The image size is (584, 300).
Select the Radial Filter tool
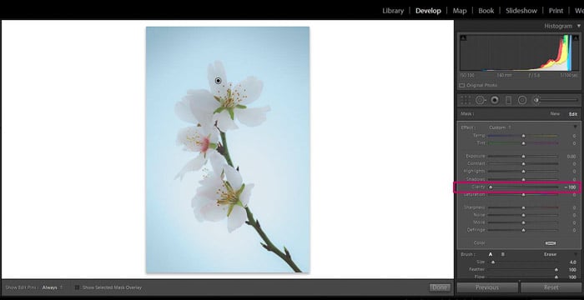click(522, 100)
